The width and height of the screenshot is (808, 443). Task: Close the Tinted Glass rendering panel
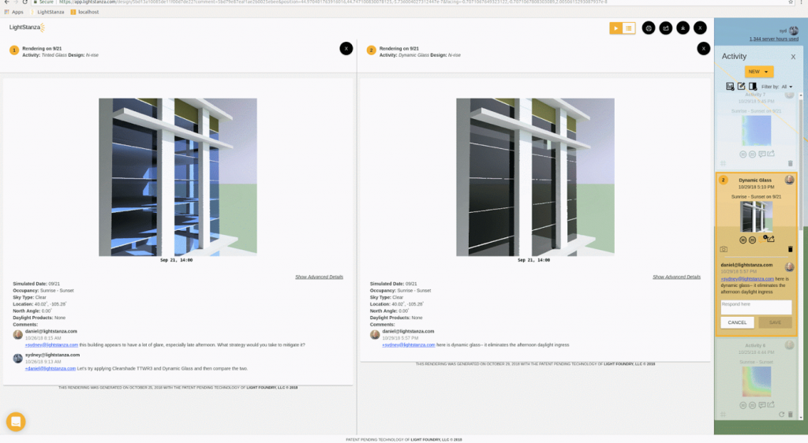[346, 49]
